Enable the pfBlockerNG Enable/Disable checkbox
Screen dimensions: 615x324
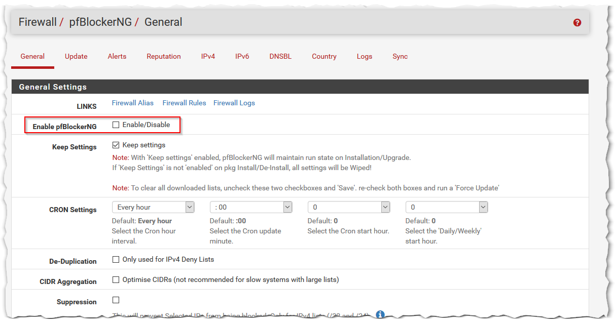[x=116, y=125]
